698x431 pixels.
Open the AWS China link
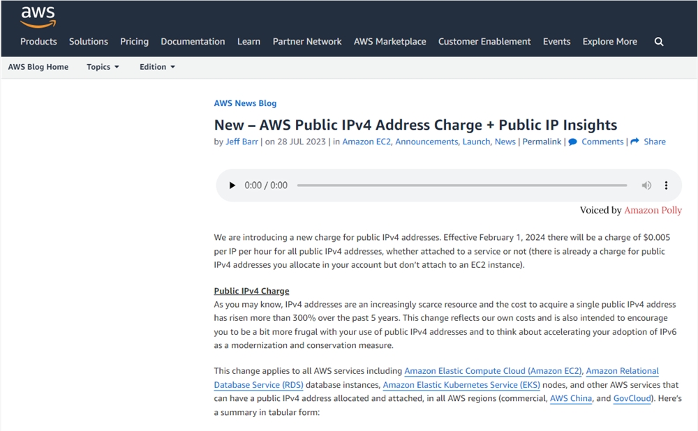571,398
